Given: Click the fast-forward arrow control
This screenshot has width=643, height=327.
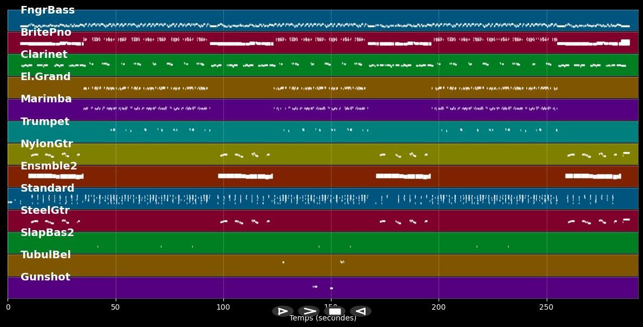Looking at the screenshot, I should click(x=309, y=311).
